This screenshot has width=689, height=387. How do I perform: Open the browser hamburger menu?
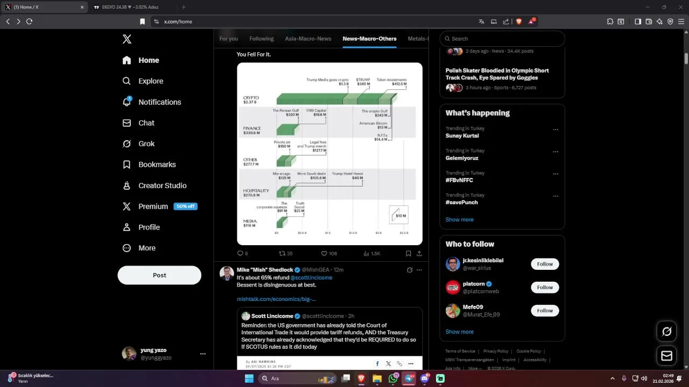[681, 21]
